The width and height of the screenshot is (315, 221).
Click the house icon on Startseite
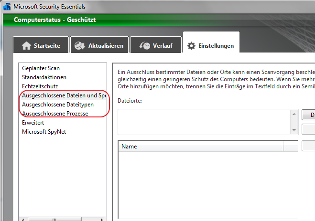tap(26, 46)
